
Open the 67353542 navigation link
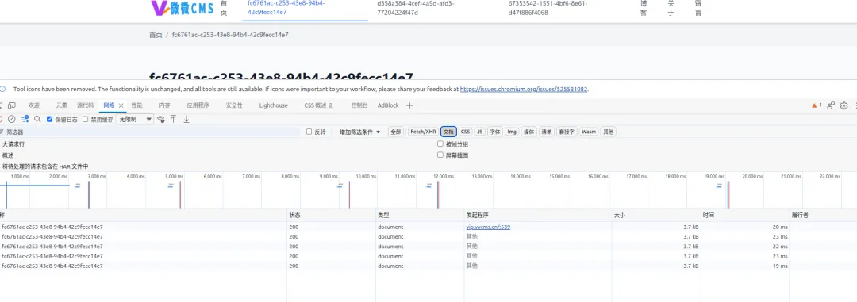pyautogui.click(x=548, y=8)
